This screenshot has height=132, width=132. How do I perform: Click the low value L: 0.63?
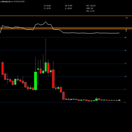point(68,8)
